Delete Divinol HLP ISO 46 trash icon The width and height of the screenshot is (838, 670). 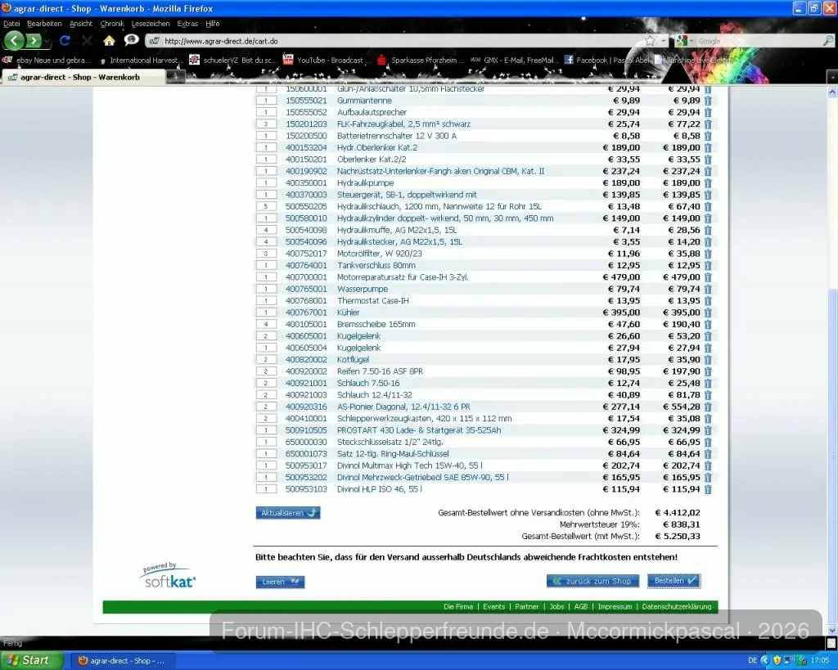tap(708, 489)
